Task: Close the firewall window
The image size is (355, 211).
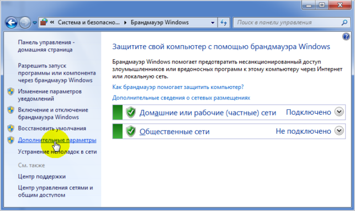Action: point(340,5)
